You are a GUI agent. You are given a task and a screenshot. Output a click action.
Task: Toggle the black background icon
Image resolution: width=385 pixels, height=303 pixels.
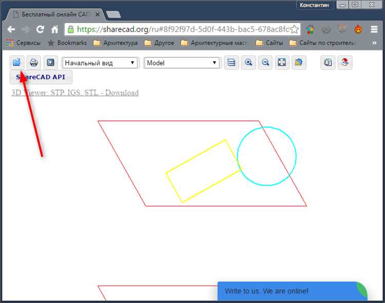coord(50,63)
